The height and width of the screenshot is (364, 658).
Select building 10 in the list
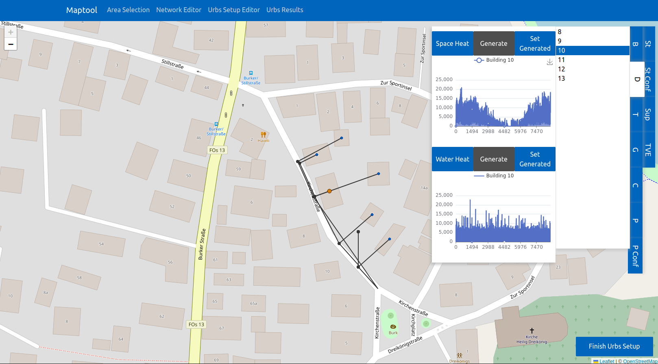tap(593, 50)
